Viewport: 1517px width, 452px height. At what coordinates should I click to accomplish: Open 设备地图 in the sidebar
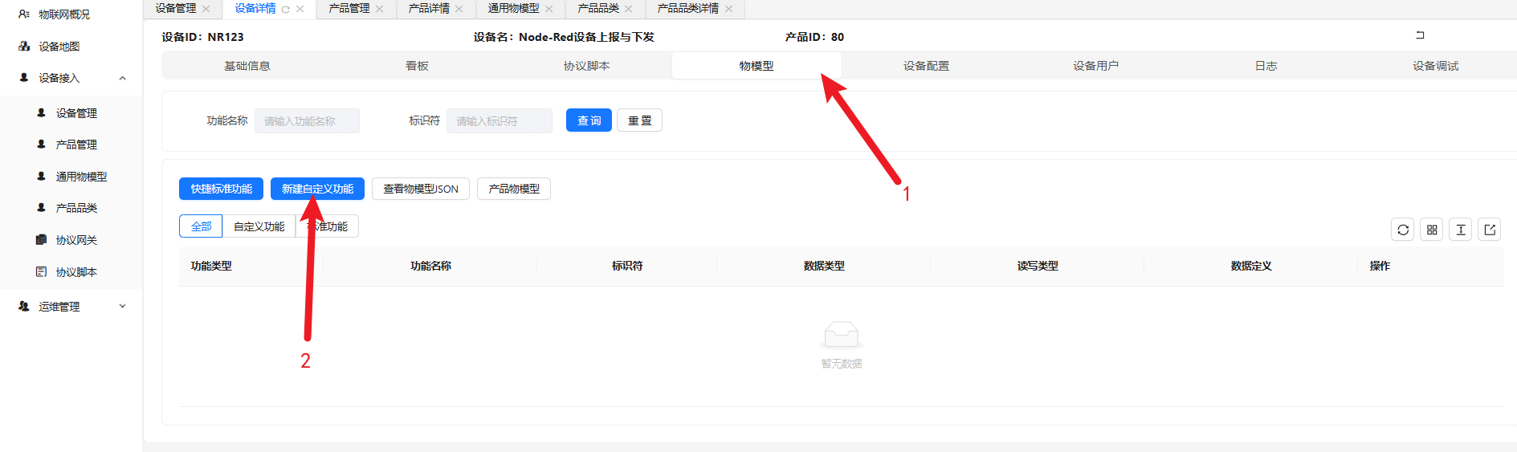[59, 47]
